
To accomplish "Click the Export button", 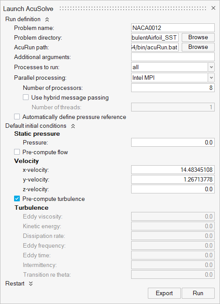I will tap(164, 293).
